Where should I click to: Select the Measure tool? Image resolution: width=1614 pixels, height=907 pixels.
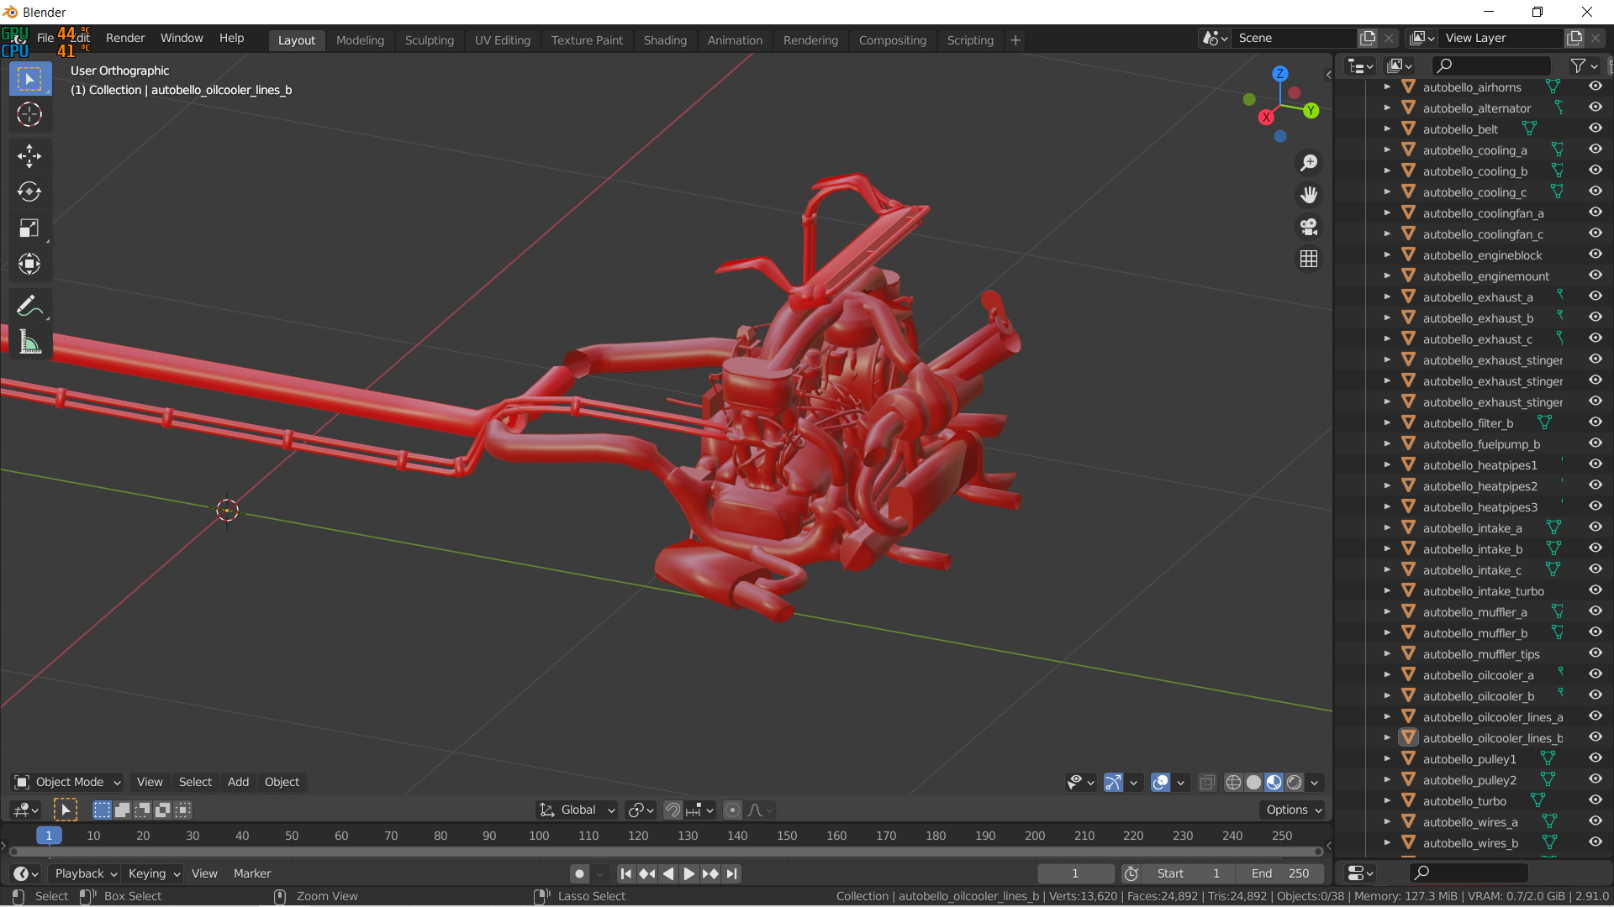pos(29,342)
